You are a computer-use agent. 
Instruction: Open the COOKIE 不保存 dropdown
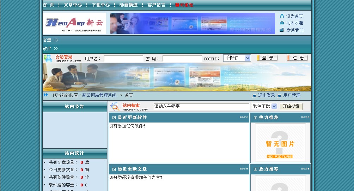coord(237,58)
